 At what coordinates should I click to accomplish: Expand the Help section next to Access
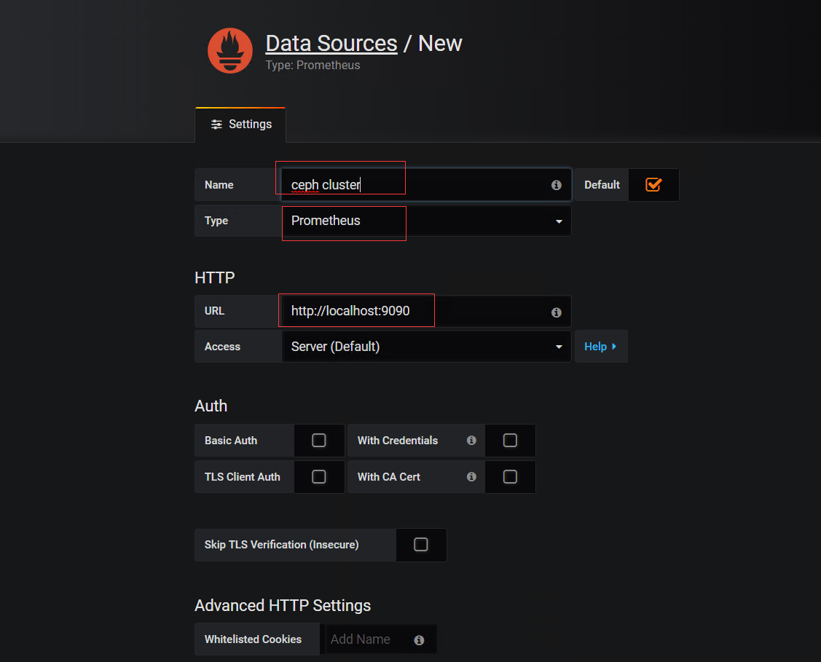point(600,347)
